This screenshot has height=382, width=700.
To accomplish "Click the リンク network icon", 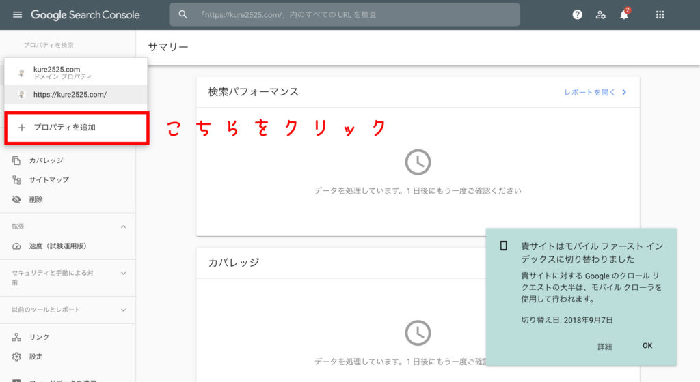I will coord(16,337).
